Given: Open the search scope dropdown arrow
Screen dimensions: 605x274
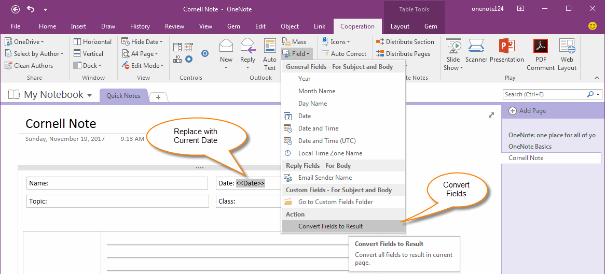Looking at the screenshot, I should (598, 94).
